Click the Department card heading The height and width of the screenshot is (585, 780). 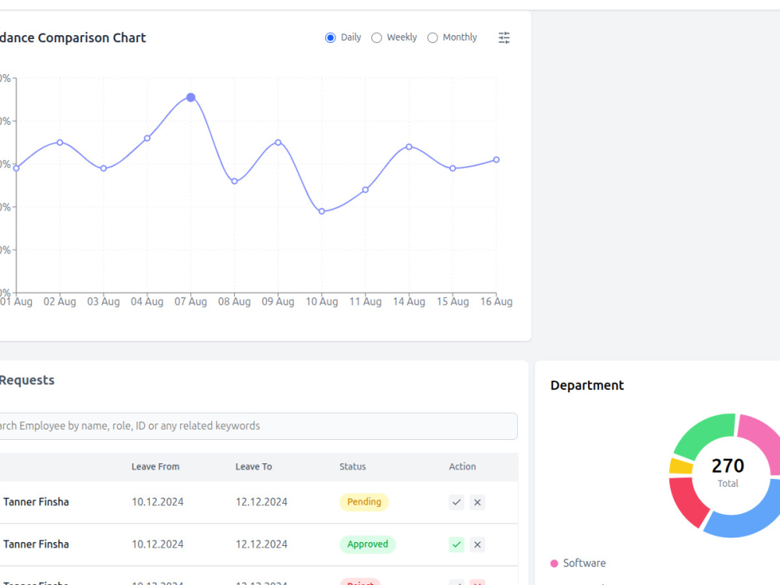click(587, 385)
